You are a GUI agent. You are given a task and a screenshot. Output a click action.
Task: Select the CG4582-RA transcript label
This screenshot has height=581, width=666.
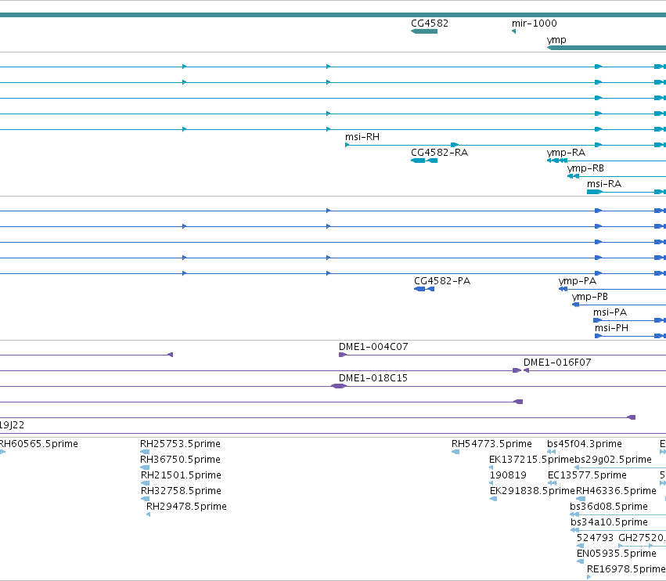point(439,153)
